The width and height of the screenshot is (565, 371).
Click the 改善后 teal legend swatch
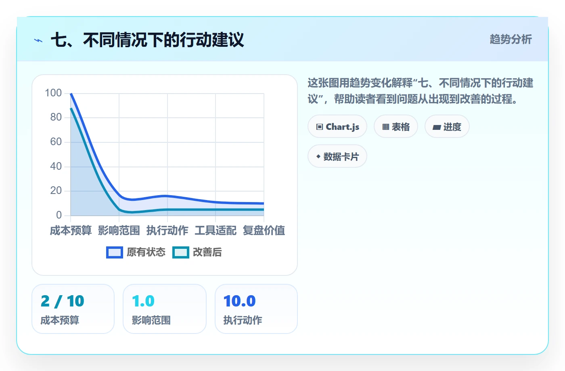tap(181, 252)
